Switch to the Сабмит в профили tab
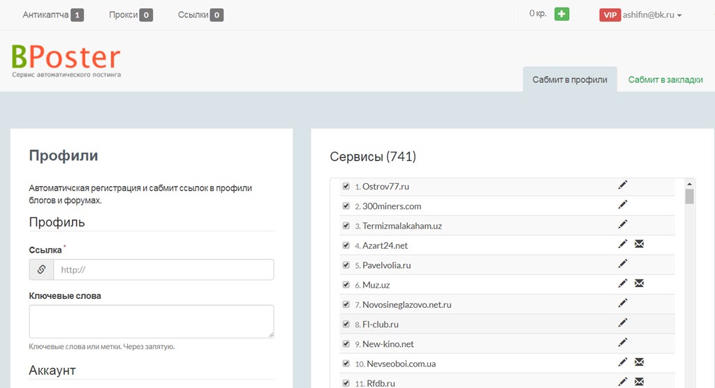Viewport: 715px width, 388px height. point(569,79)
